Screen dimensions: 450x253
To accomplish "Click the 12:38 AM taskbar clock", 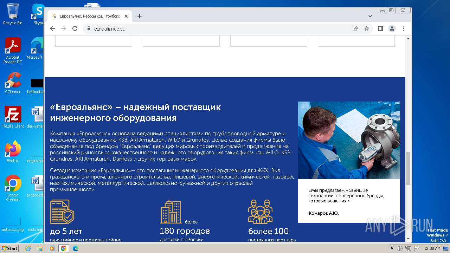I will (432, 248).
